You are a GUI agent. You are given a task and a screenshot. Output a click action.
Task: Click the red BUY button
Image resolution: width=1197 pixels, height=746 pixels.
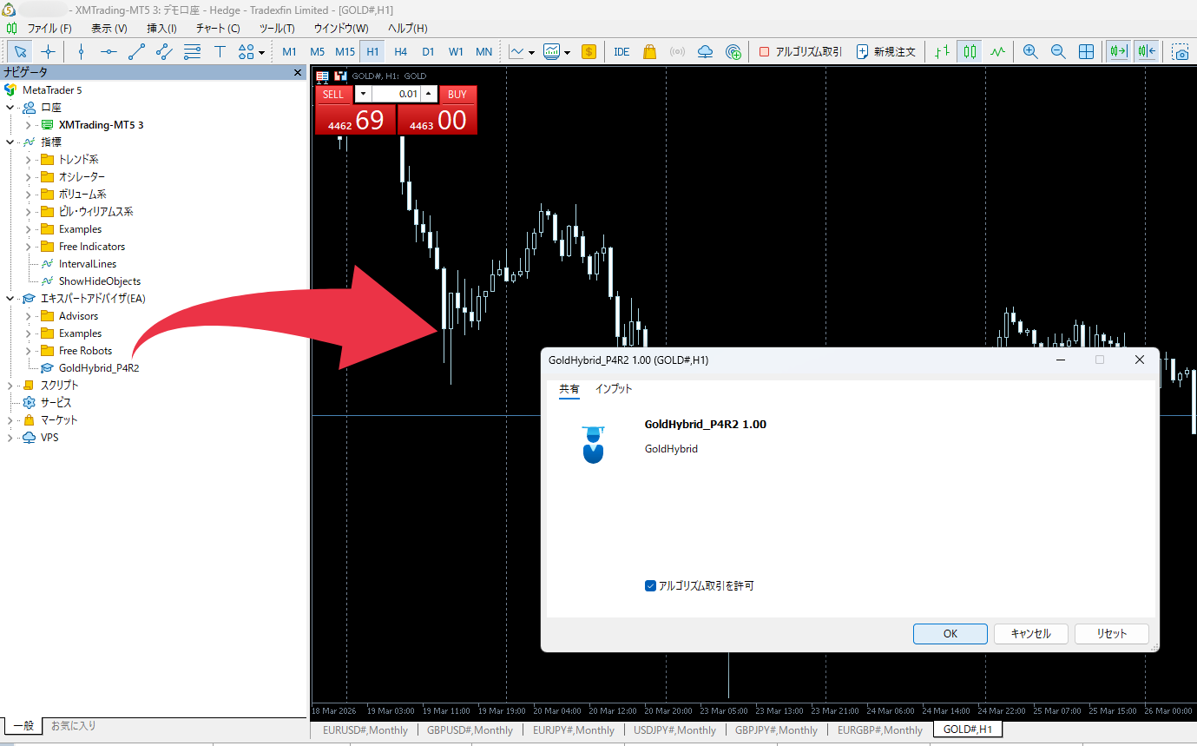(x=457, y=94)
